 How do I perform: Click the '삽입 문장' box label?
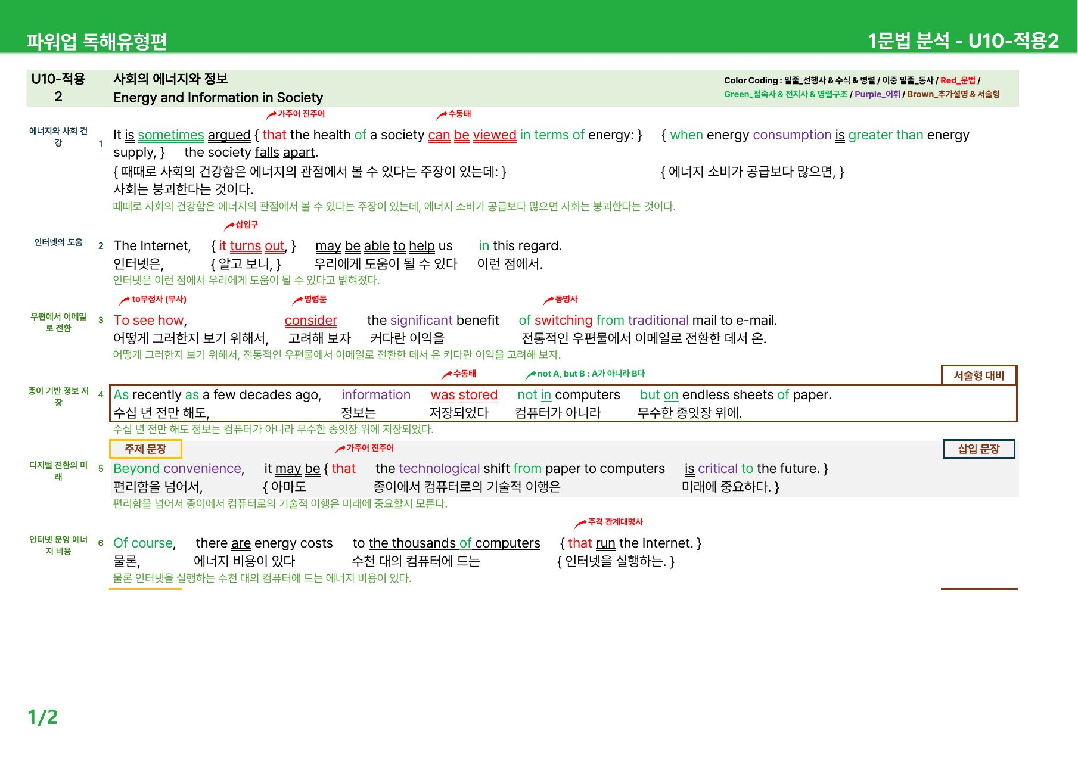pos(978,449)
